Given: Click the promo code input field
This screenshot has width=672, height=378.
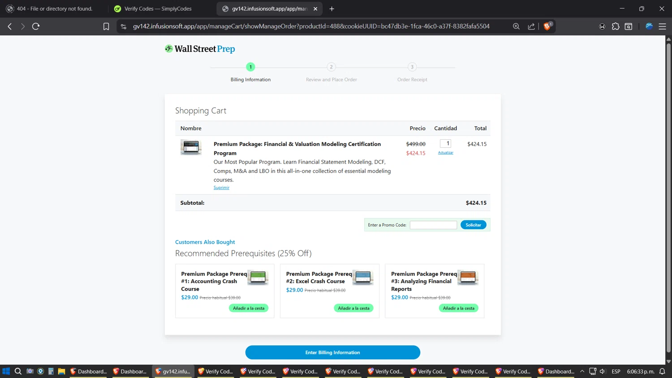Looking at the screenshot, I should (x=433, y=225).
